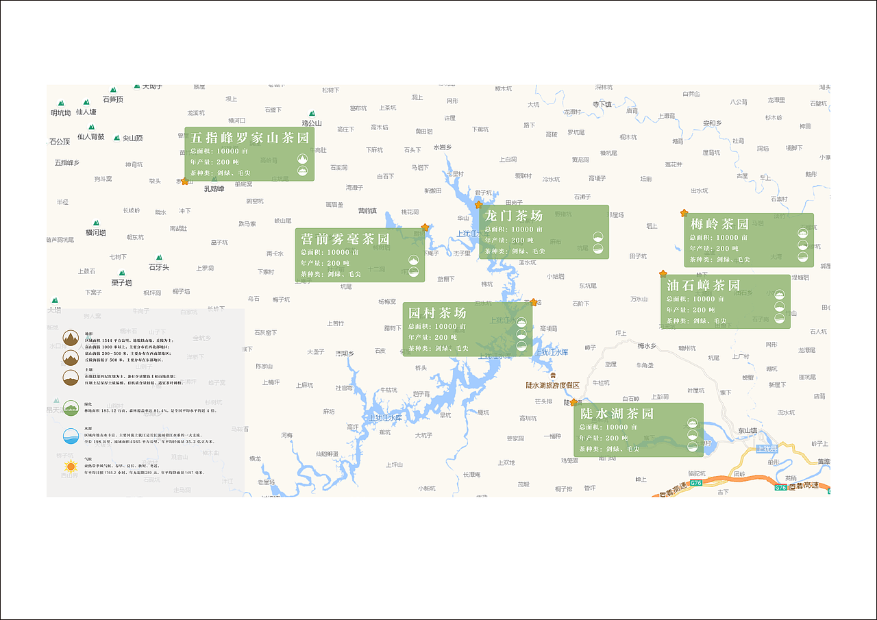
Task: Click the upper round icon in 龙门茶场 card
Action: click(x=597, y=236)
